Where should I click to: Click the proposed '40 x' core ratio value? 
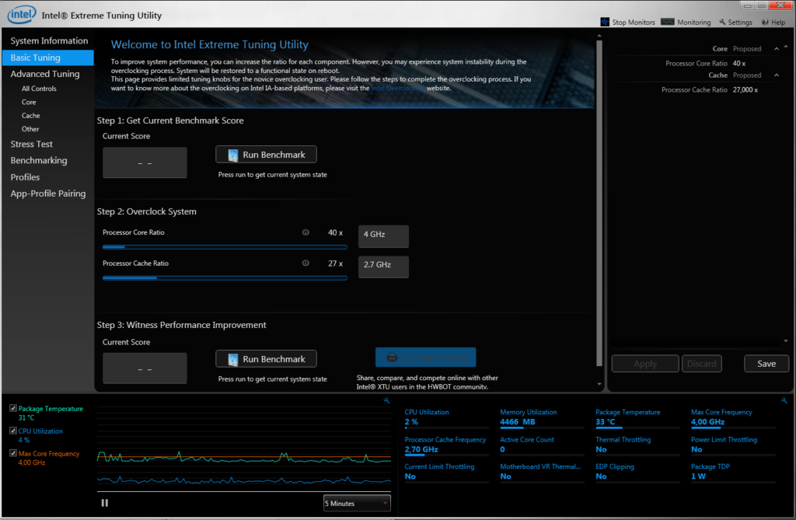tap(739, 64)
